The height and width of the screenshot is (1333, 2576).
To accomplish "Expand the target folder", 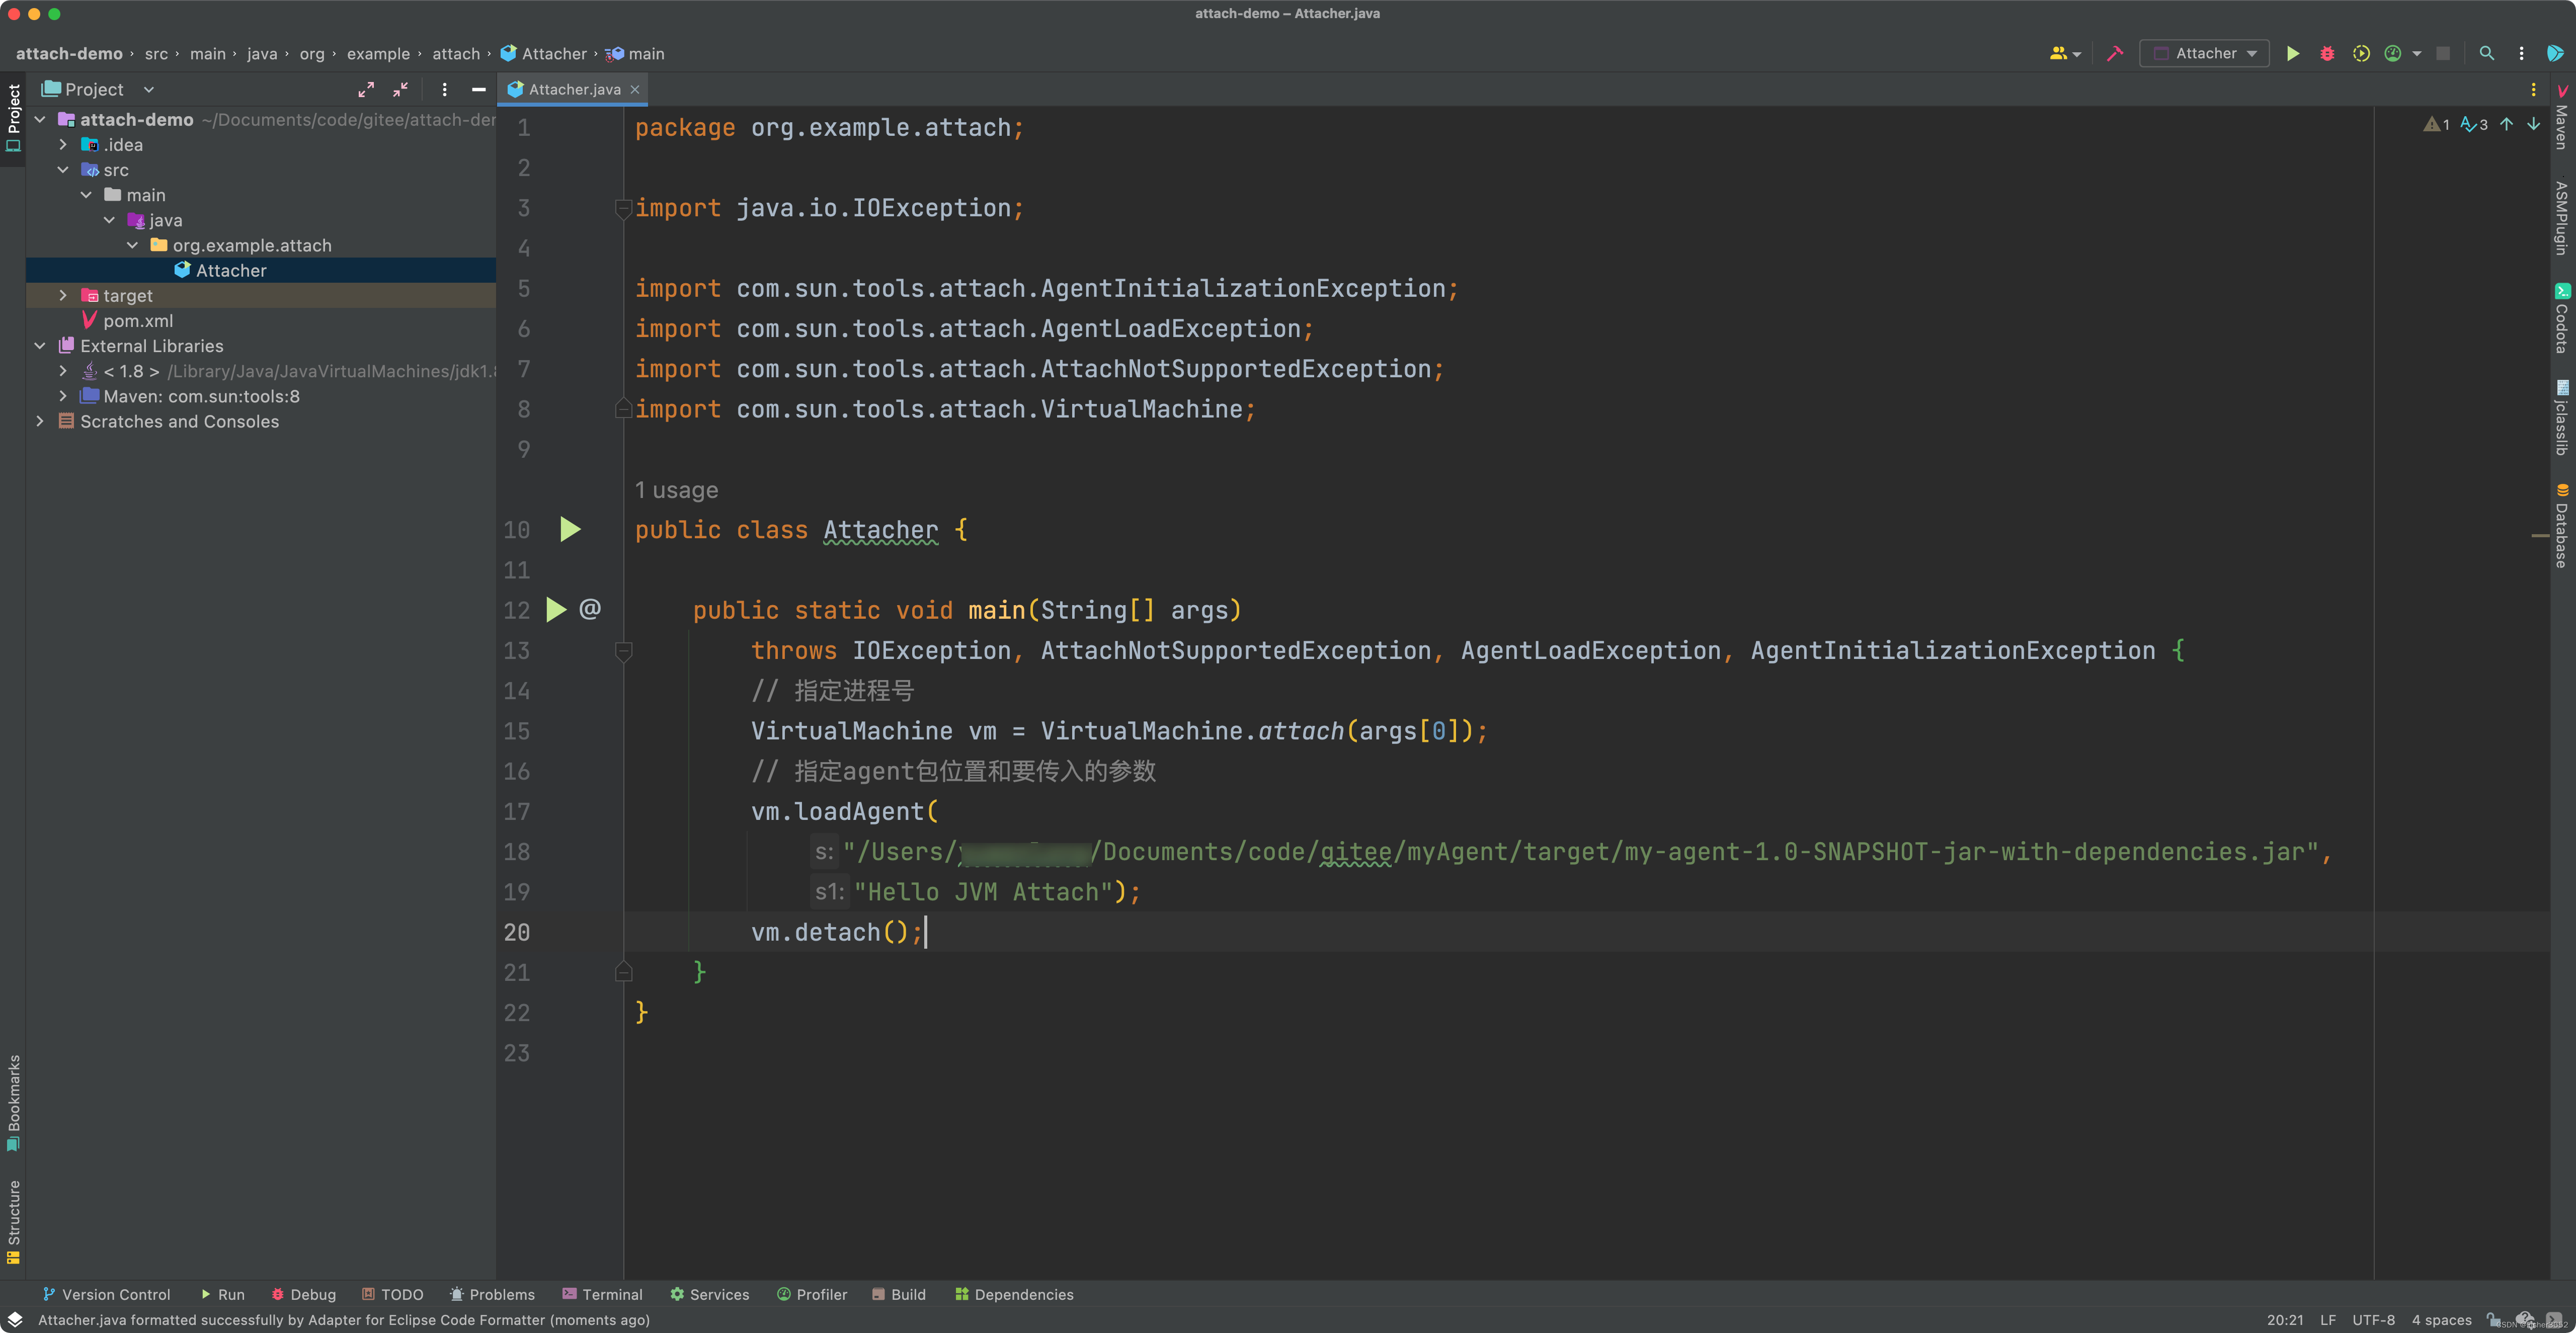I will click(63, 296).
